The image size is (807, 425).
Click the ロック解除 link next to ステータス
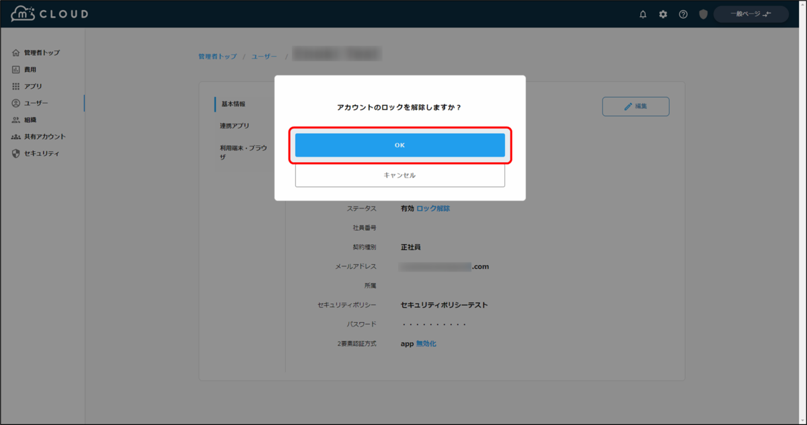tap(434, 208)
